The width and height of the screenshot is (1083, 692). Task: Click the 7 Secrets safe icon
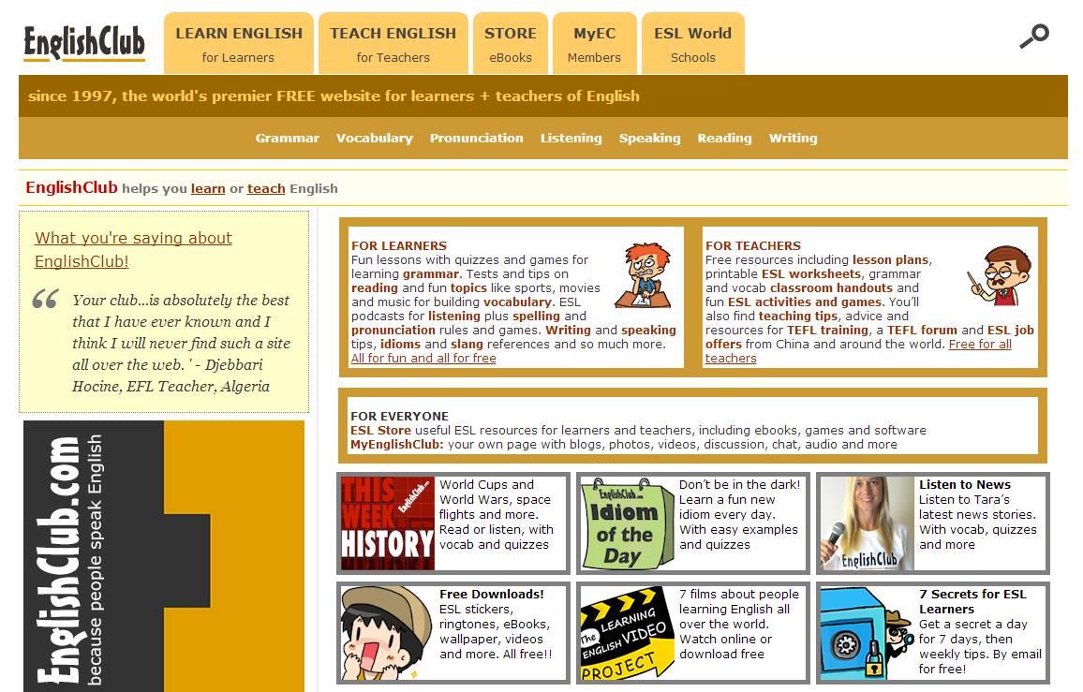pos(867,633)
